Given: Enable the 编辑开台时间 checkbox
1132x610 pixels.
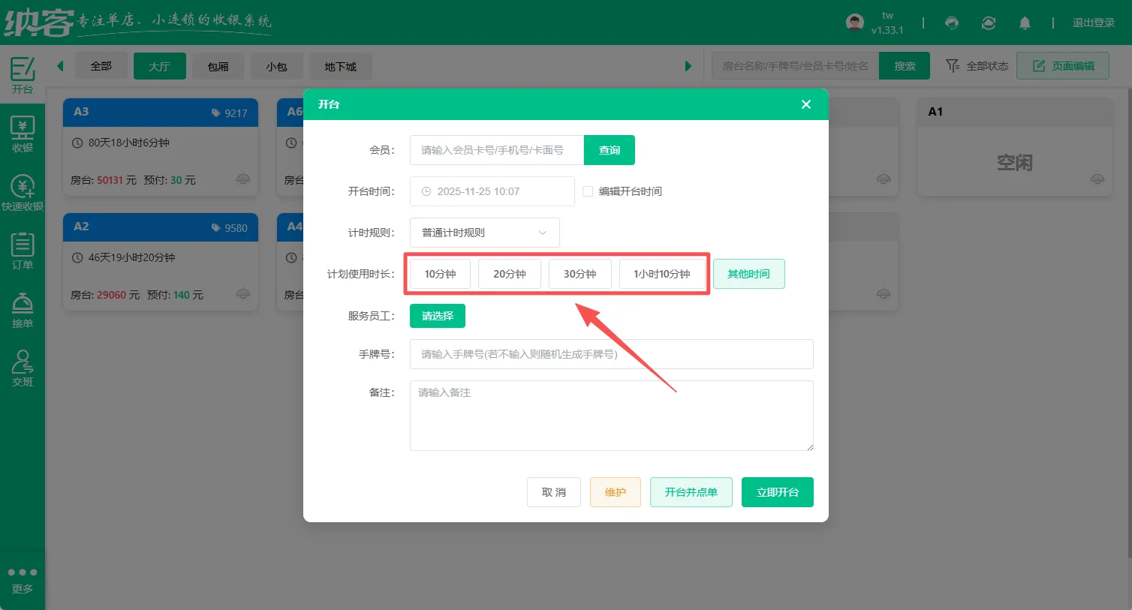Looking at the screenshot, I should coord(588,191).
